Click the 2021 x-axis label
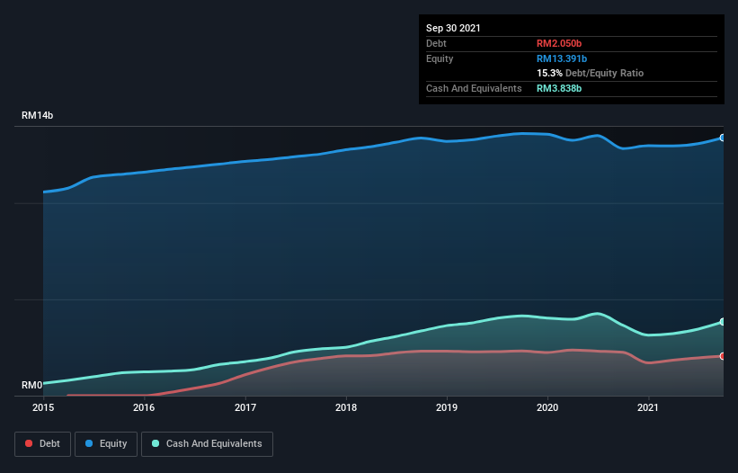738x473 pixels. point(648,407)
